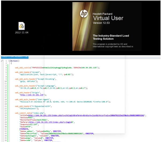Click the Virtual User splash title
This screenshot has height=142, width=161.
[108, 18]
